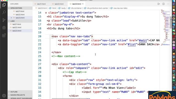Close lab23.html in Open Editors list
176x99 pixels.
[x=11, y=18]
